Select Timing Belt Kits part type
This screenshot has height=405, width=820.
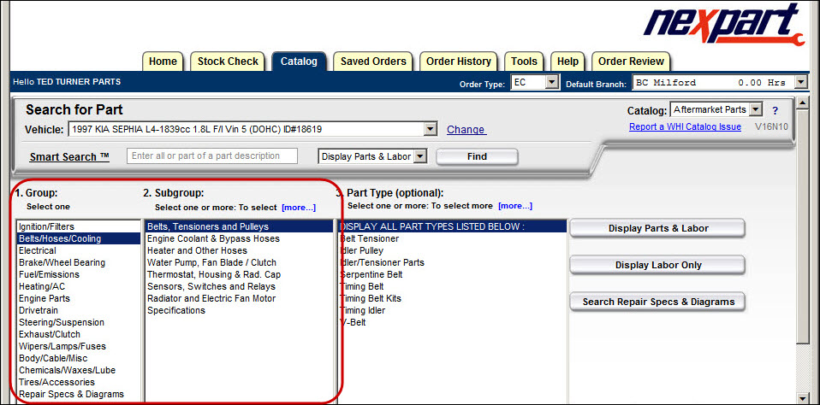(x=452, y=298)
